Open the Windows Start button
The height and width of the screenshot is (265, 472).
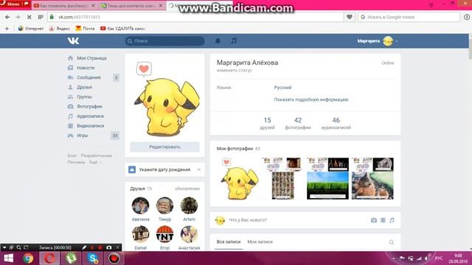coord(8,258)
